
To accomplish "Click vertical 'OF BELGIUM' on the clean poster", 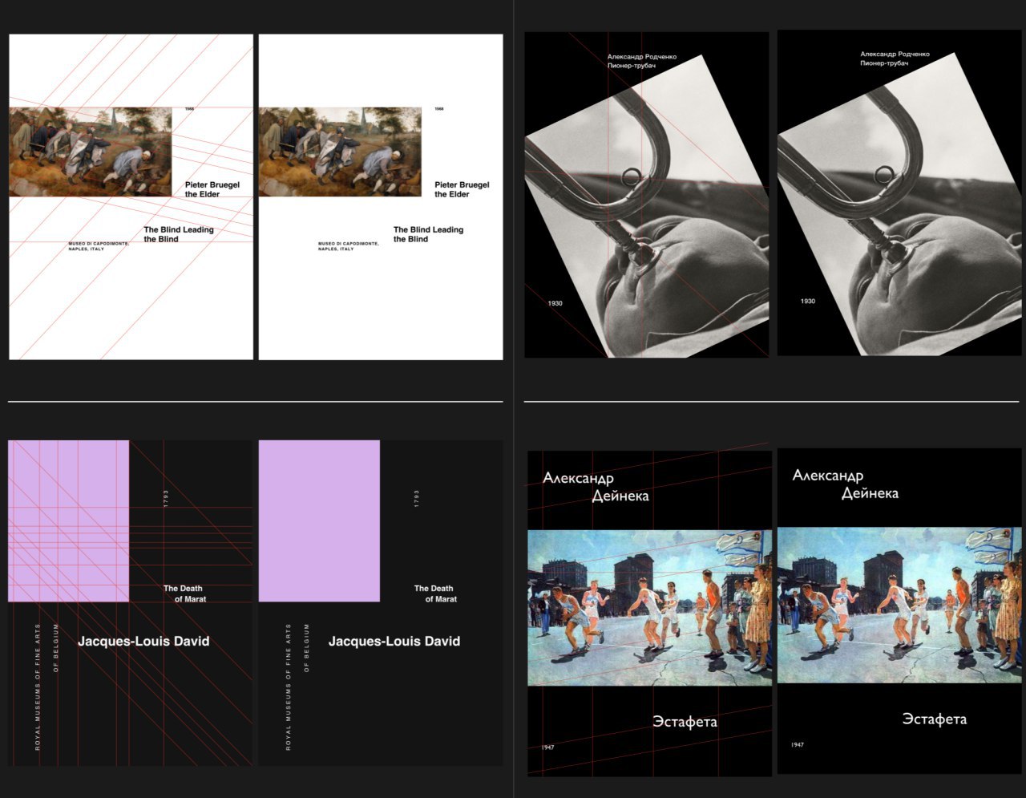I will tap(306, 647).
